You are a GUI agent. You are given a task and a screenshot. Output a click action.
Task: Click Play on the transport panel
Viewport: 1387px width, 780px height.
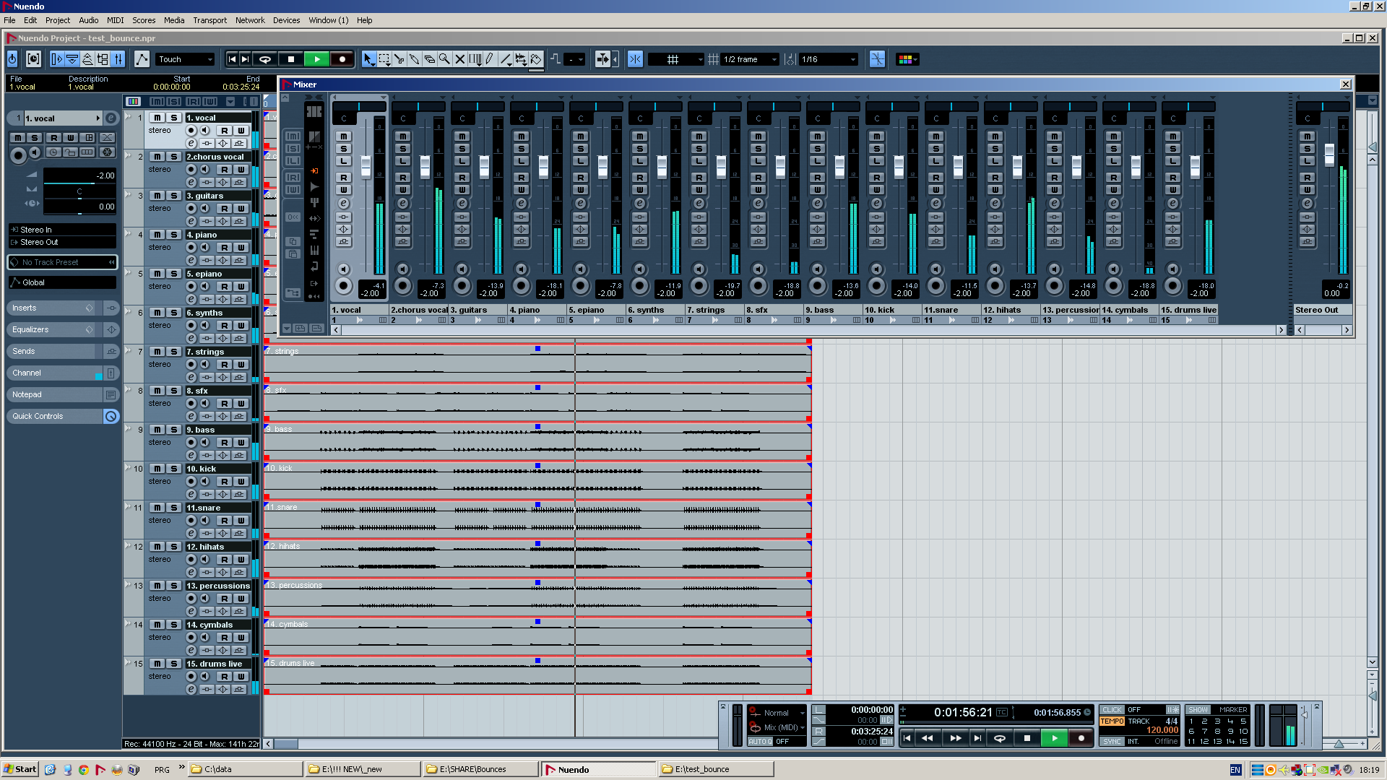[x=1055, y=738]
